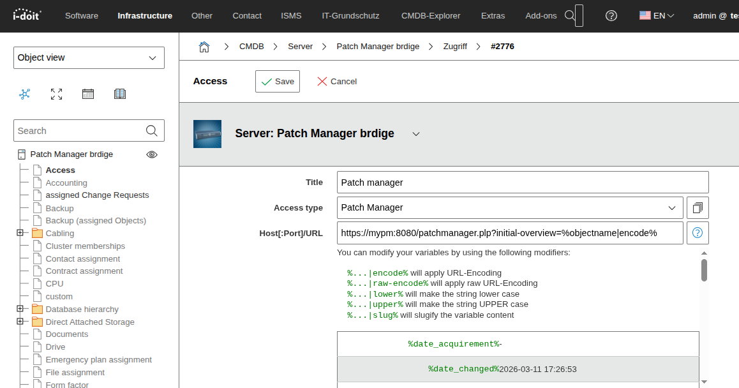739x388 pixels.
Task: Click the fullscreen expand icon in sidebar
Action: tap(56, 94)
